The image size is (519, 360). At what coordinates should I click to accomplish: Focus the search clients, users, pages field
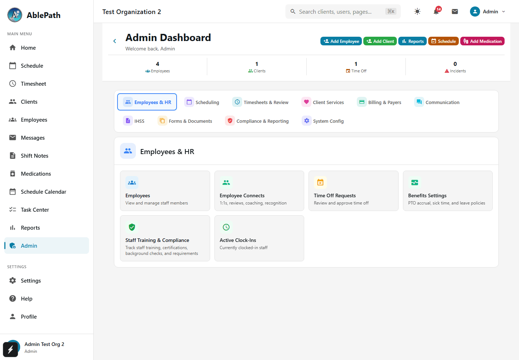[x=343, y=12]
